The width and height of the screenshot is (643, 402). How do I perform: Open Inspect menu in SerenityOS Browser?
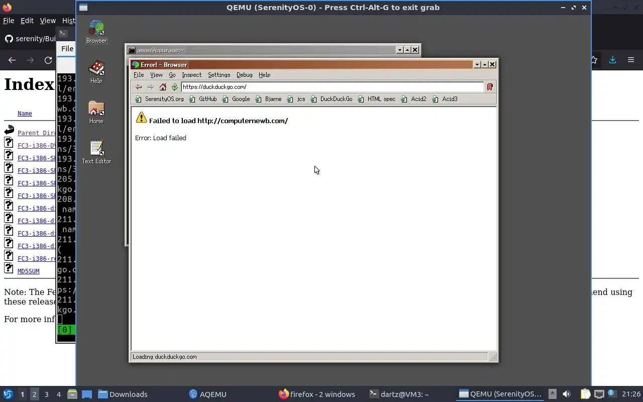click(x=191, y=75)
